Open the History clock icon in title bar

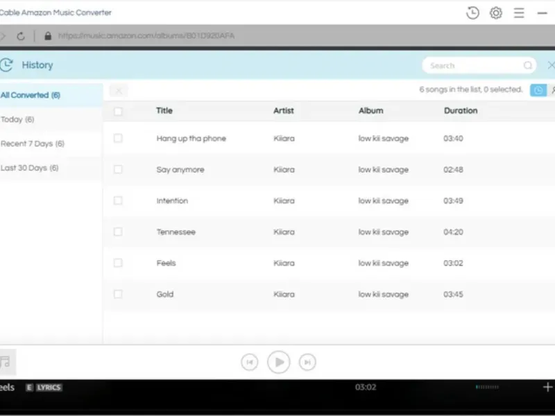pyautogui.click(x=472, y=13)
